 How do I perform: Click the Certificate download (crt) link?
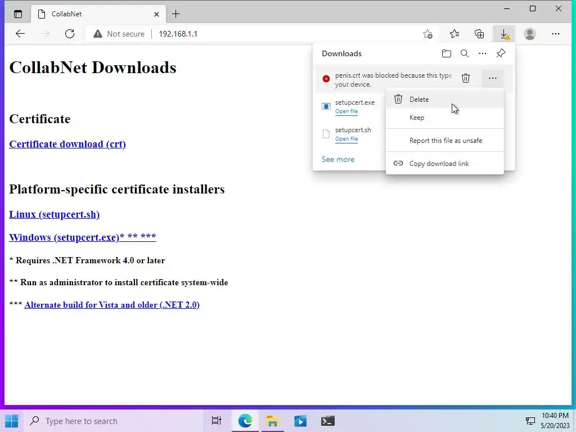point(67,144)
